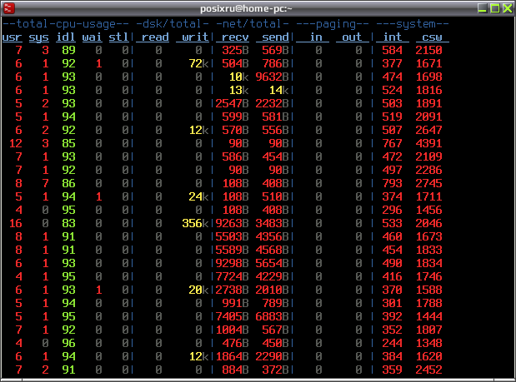Select the 9263B recv value
Viewport: 516px width, 382px height.
[x=232, y=223]
